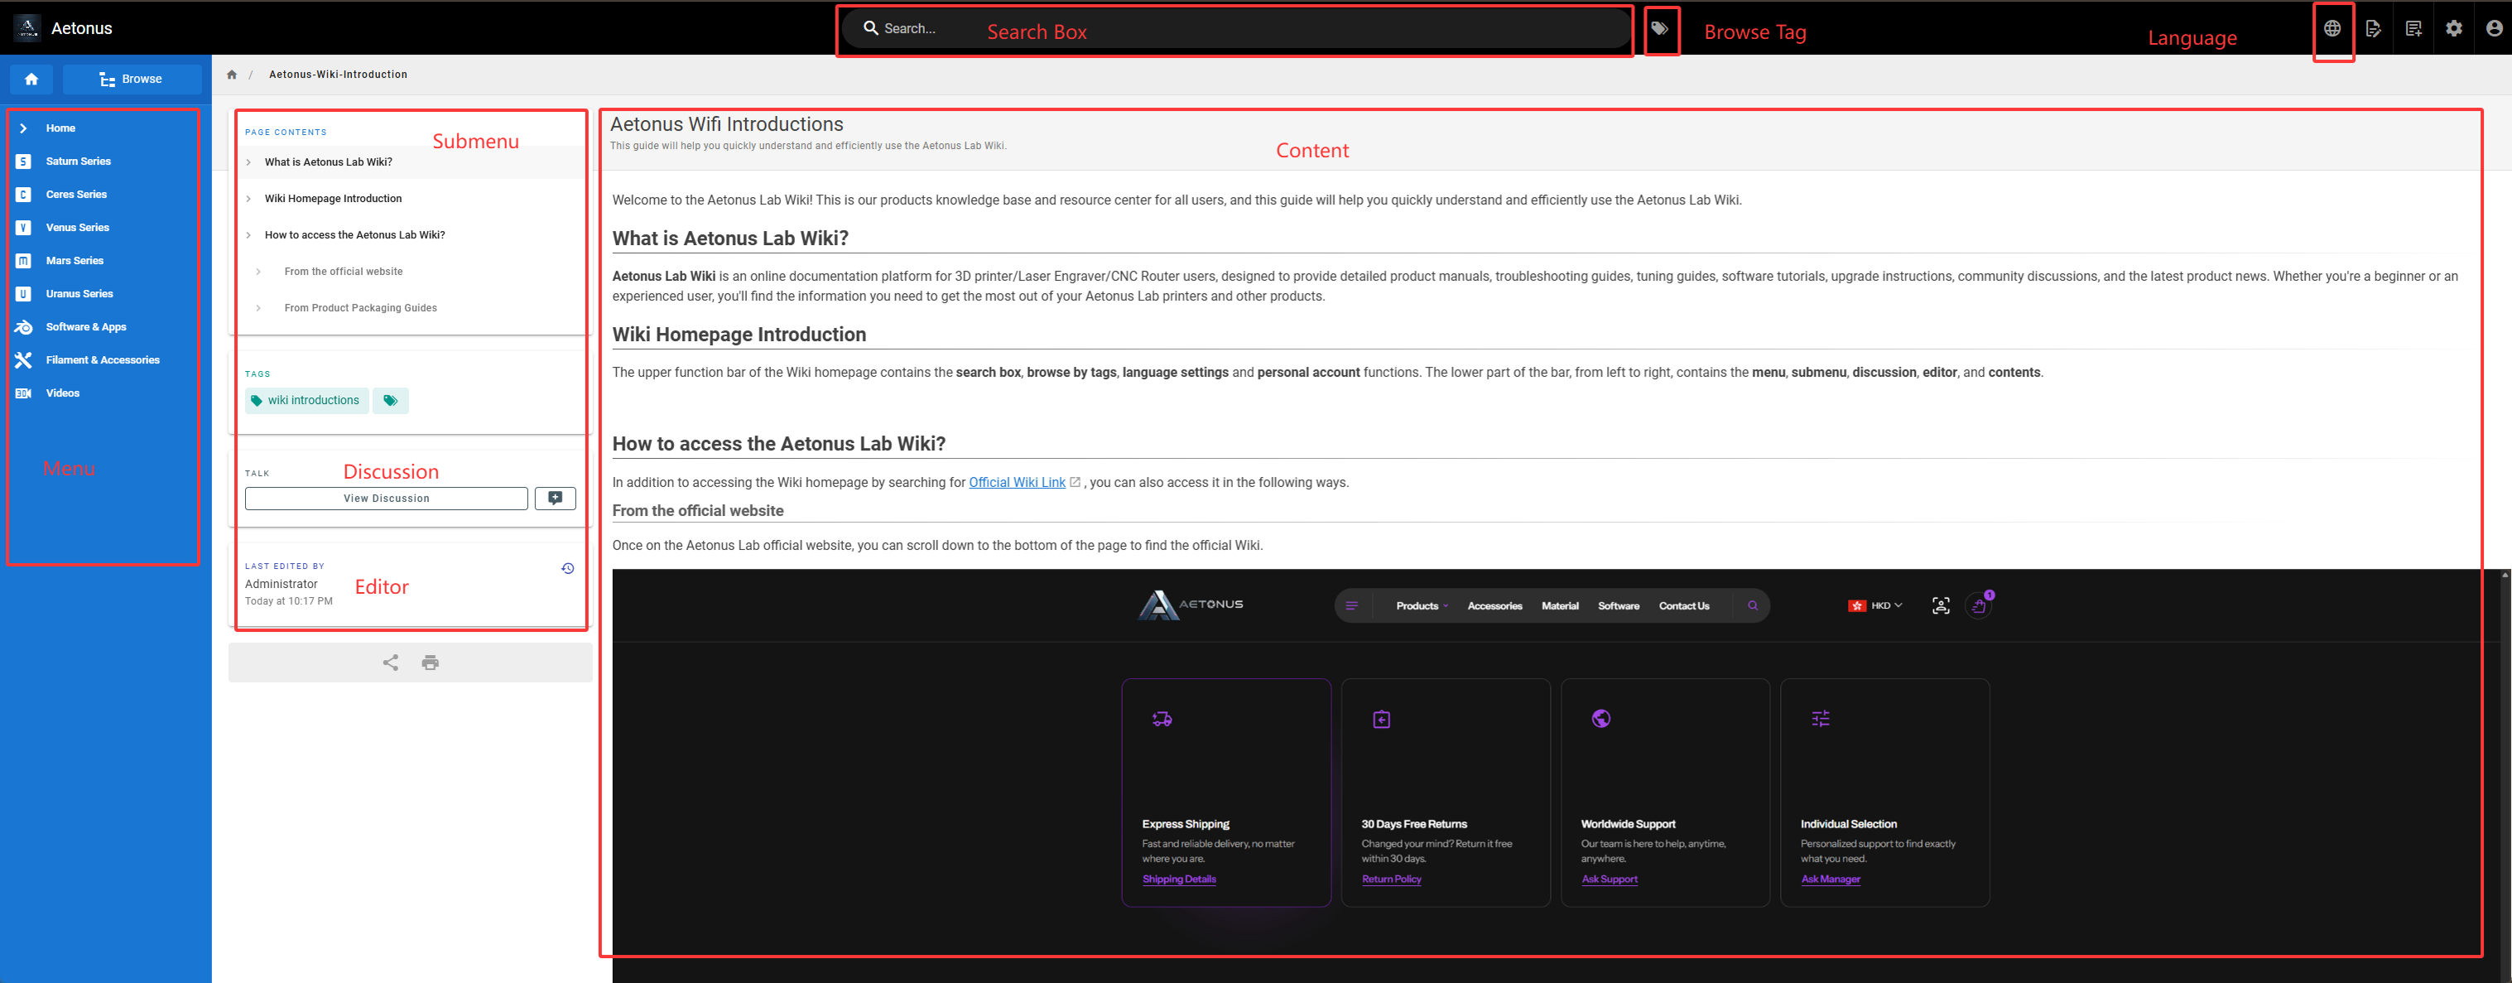Open Filament & Accessories menu item
The width and height of the screenshot is (2512, 983).
103,361
